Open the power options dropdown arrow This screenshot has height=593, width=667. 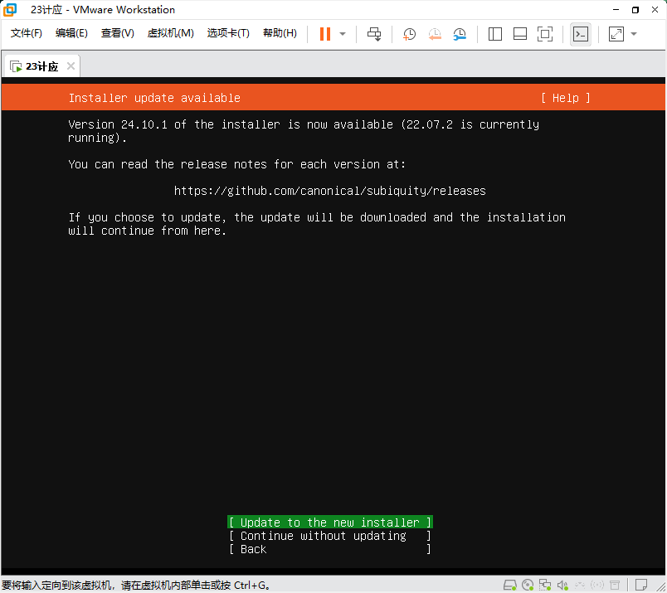(343, 34)
